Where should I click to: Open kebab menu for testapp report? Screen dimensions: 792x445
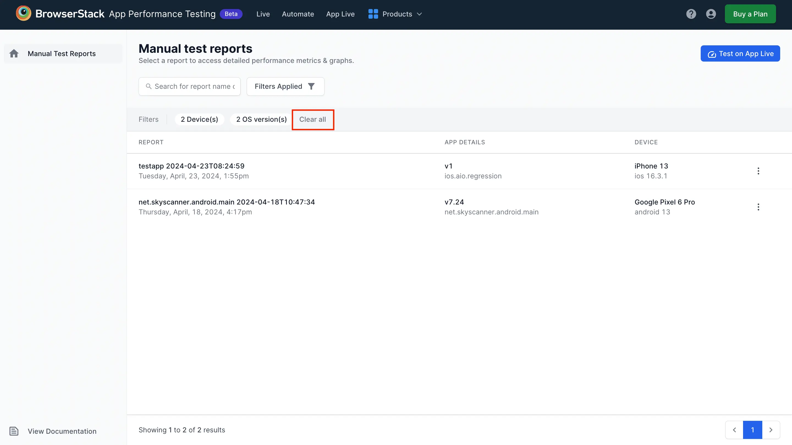(758, 171)
